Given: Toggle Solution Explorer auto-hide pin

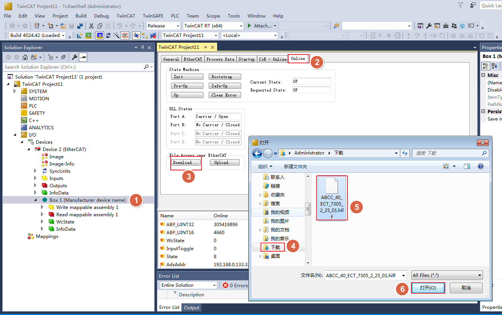Looking at the screenshot, I should tap(143, 47).
